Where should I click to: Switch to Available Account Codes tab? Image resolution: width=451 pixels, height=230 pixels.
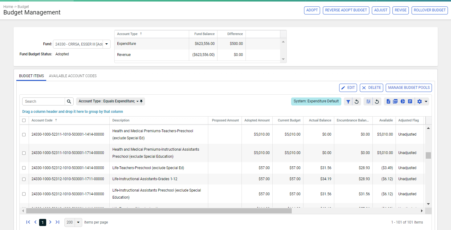pyautogui.click(x=73, y=76)
